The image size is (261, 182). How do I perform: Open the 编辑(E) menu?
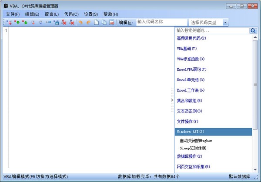32,14
